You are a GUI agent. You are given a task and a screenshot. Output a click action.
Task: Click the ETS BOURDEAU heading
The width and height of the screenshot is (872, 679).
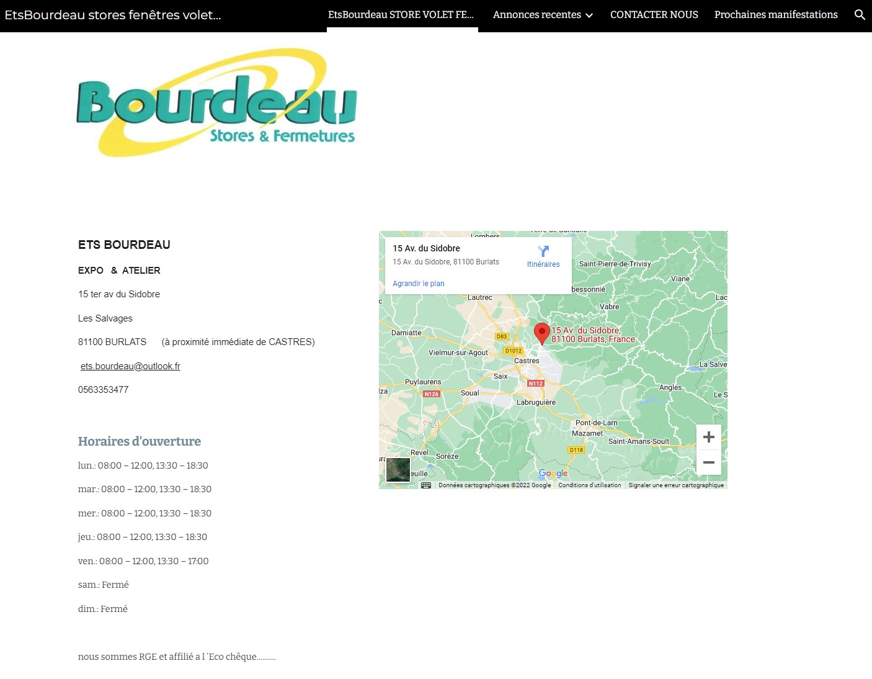click(x=124, y=245)
